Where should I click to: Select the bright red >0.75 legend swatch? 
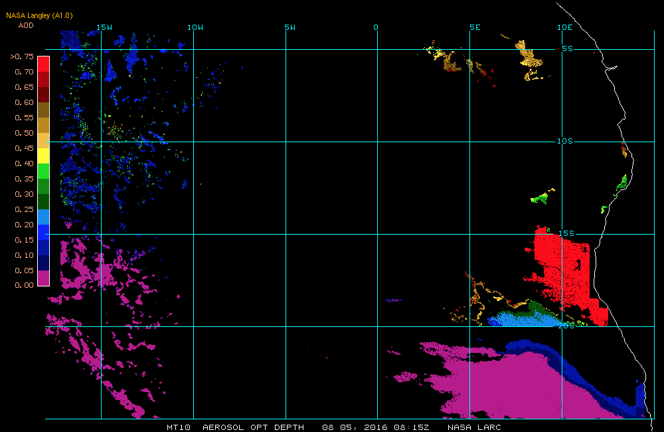coord(44,64)
